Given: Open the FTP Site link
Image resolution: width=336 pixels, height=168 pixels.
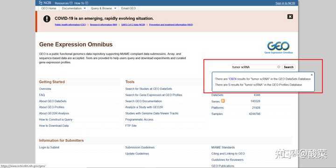Looking at the screenshot, I should coord(131,126).
